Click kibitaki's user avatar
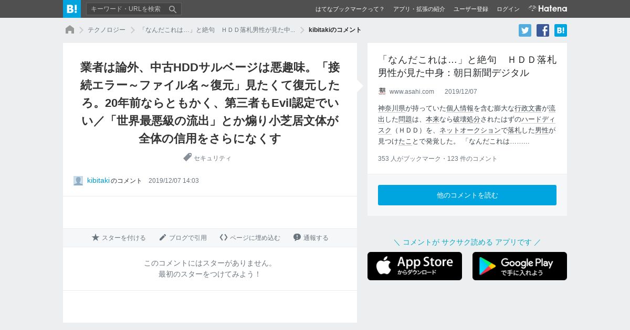 (78, 181)
